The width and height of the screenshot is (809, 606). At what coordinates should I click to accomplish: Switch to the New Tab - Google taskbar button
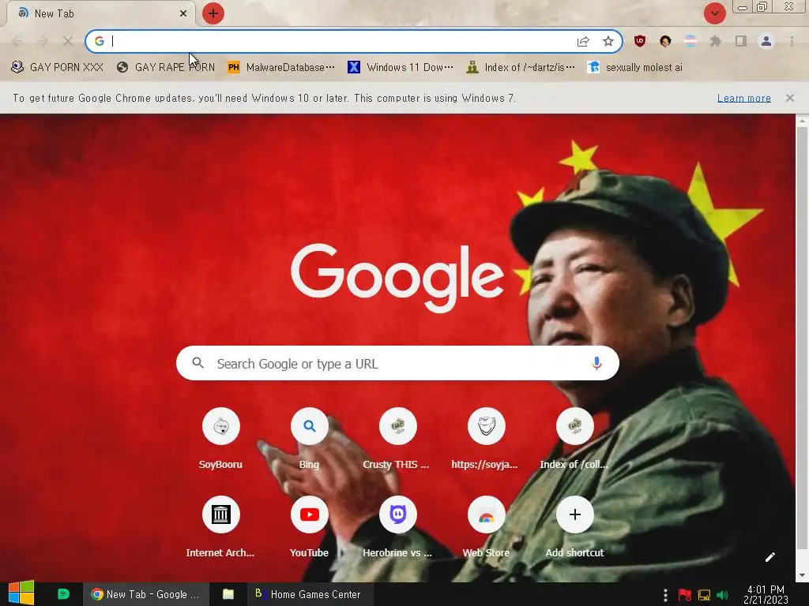point(146,594)
